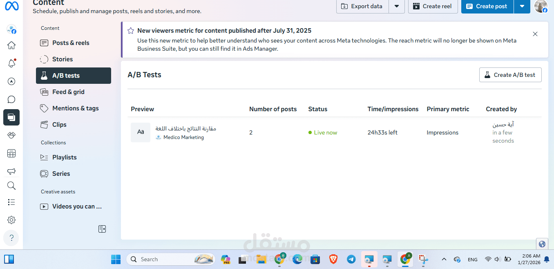The image size is (554, 269).
Task: Open the compass-style icon in left rail
Action: tap(11, 81)
